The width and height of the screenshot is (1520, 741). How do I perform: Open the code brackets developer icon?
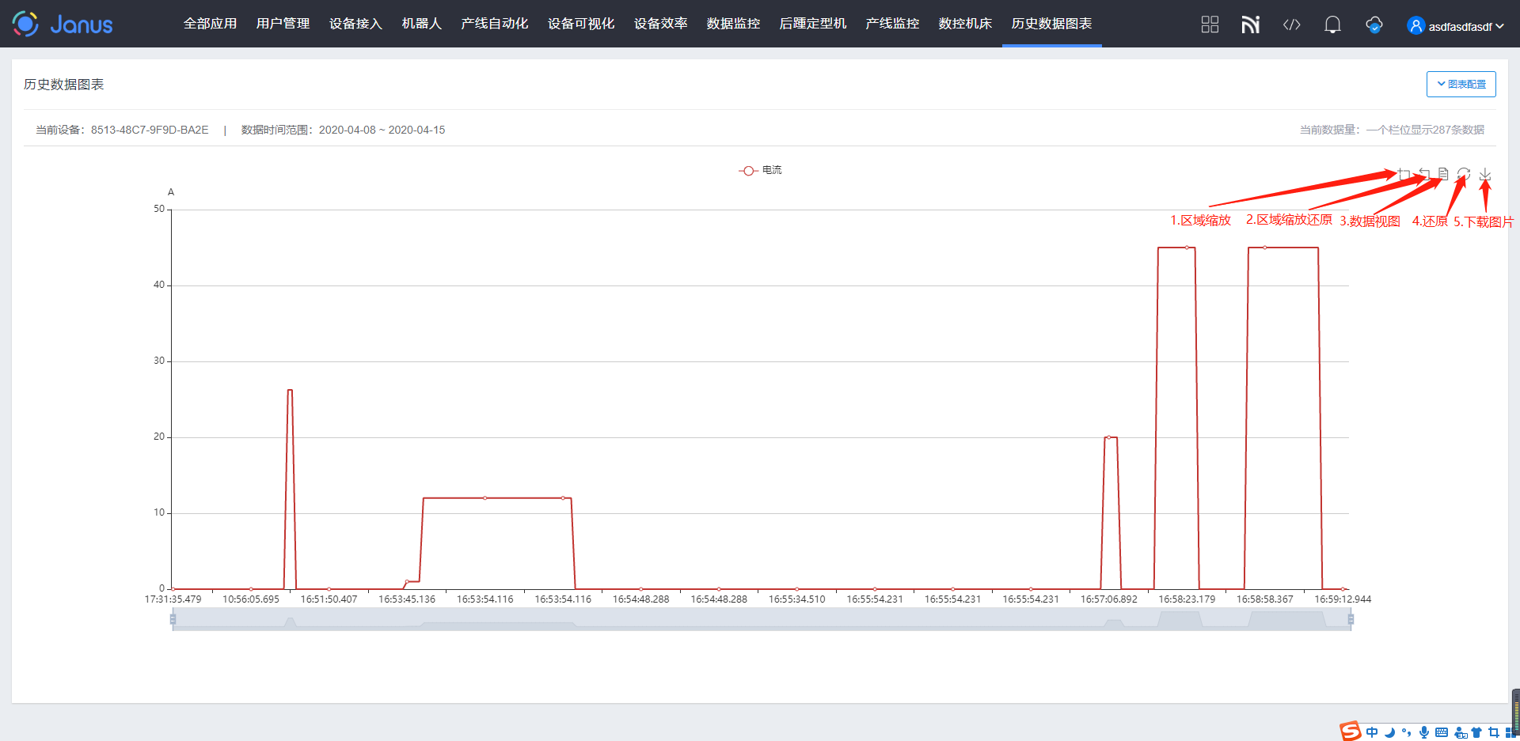[1291, 25]
